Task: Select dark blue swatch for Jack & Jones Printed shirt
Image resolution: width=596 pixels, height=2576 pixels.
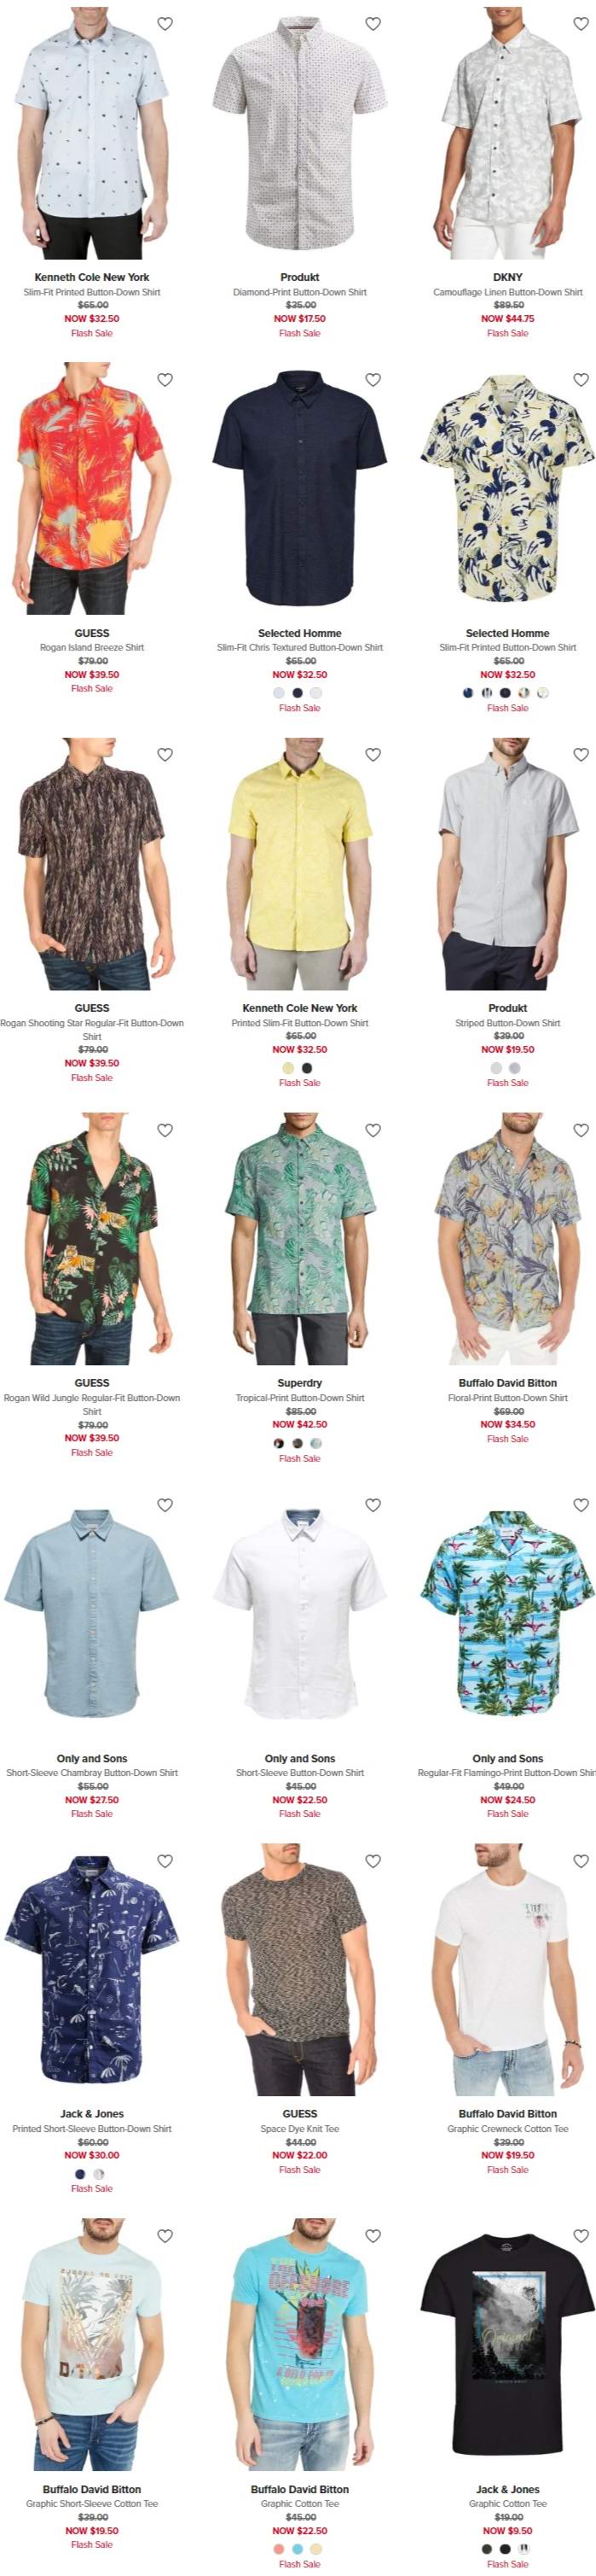Action: pos(80,2174)
